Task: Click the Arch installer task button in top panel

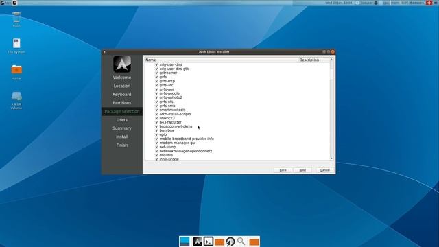Action: point(14,3)
